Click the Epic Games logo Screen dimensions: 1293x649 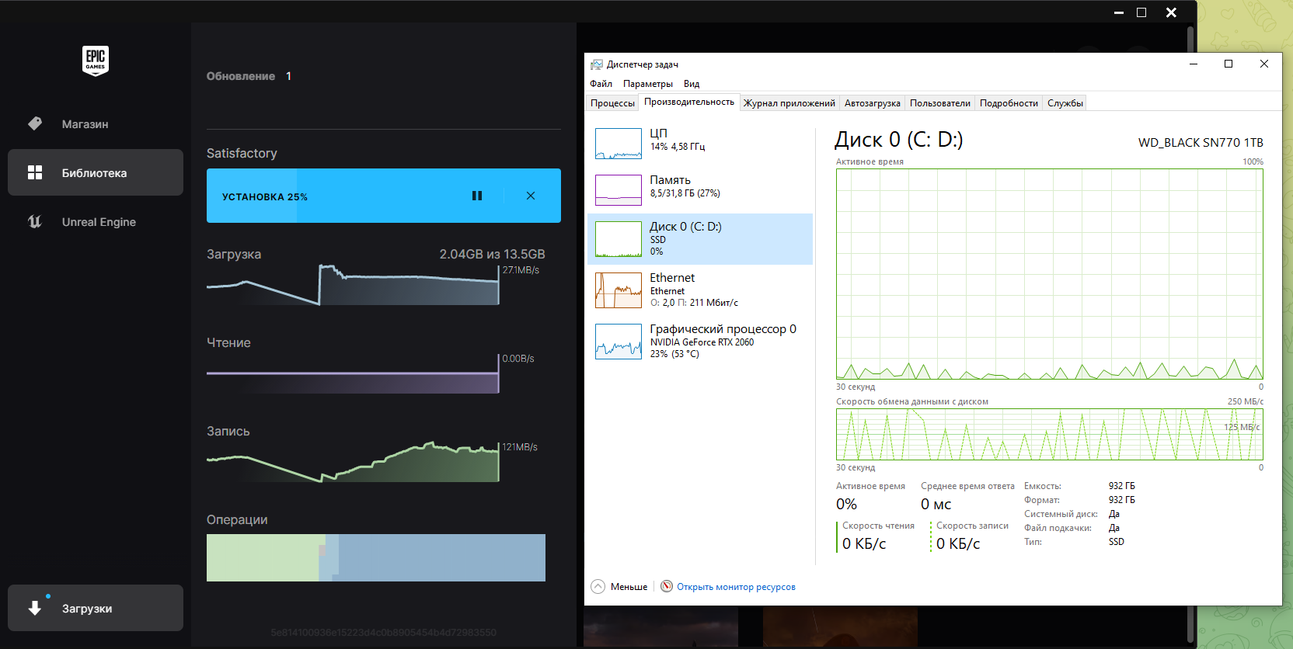coord(96,60)
